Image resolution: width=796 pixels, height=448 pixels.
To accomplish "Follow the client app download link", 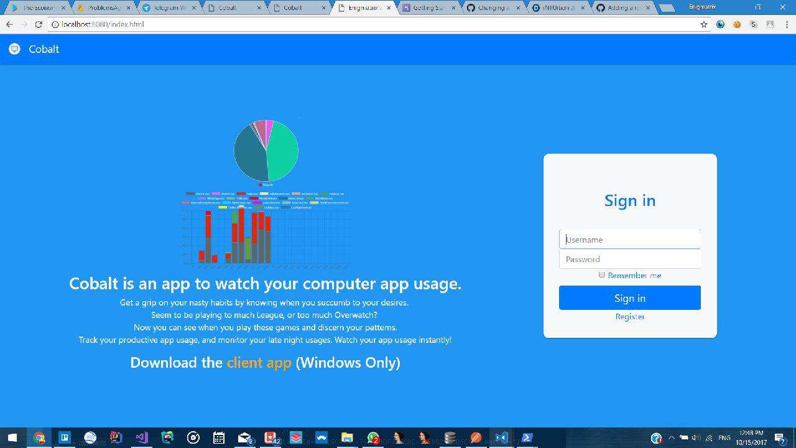I will (x=259, y=363).
